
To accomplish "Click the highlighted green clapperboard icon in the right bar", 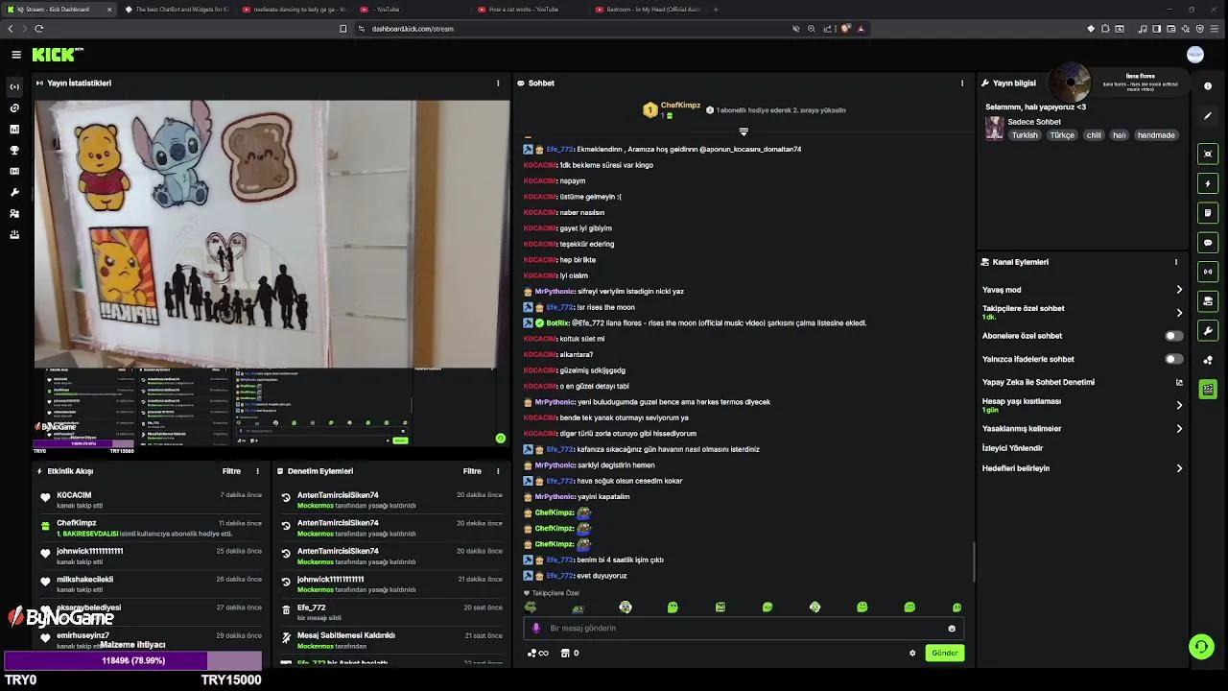I will 1208,390.
